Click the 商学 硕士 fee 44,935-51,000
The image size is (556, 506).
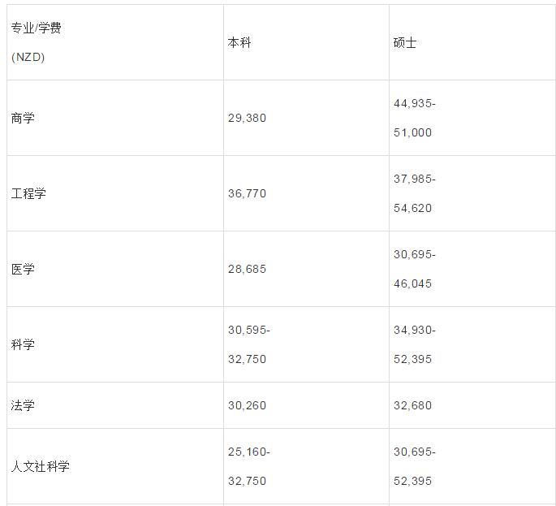tap(414, 118)
